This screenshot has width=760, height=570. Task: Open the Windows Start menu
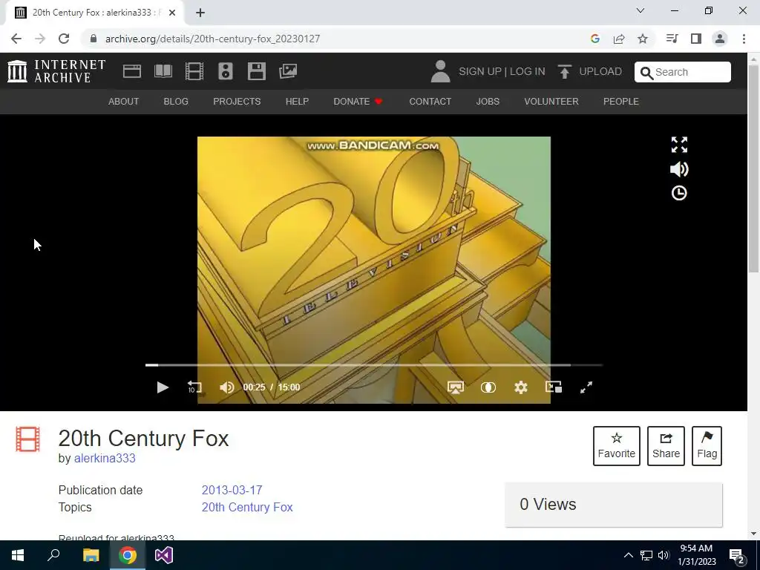click(18, 555)
